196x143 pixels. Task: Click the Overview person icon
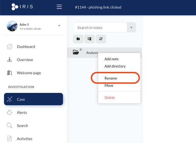(9, 59)
